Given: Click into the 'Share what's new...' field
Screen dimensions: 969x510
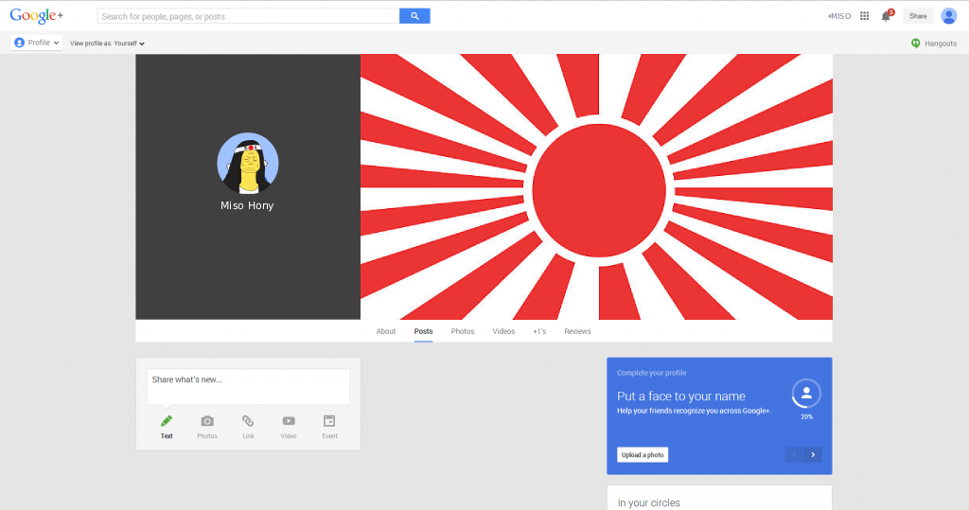Looking at the screenshot, I should [x=248, y=386].
